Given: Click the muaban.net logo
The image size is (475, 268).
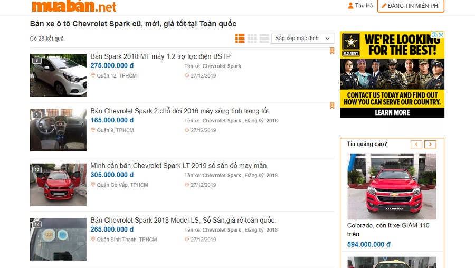Looking at the screenshot, I should coord(74,6).
